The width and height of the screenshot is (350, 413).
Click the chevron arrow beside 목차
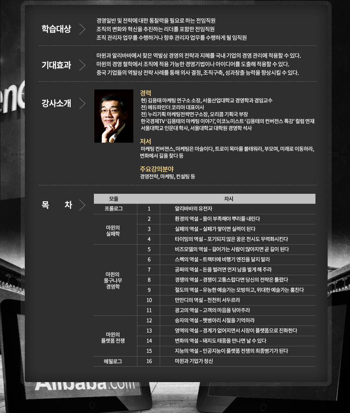pos(83,205)
